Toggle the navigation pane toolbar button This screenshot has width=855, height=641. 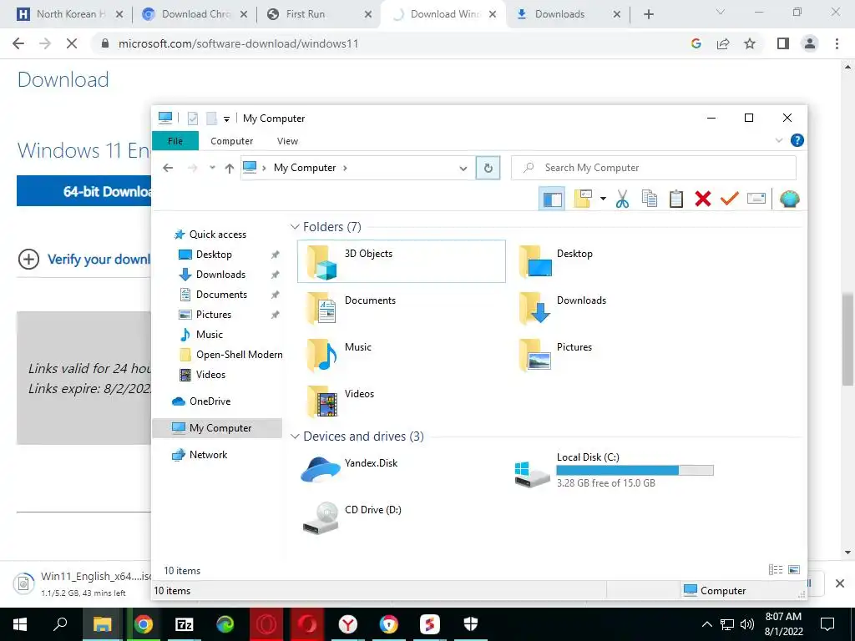pos(552,199)
